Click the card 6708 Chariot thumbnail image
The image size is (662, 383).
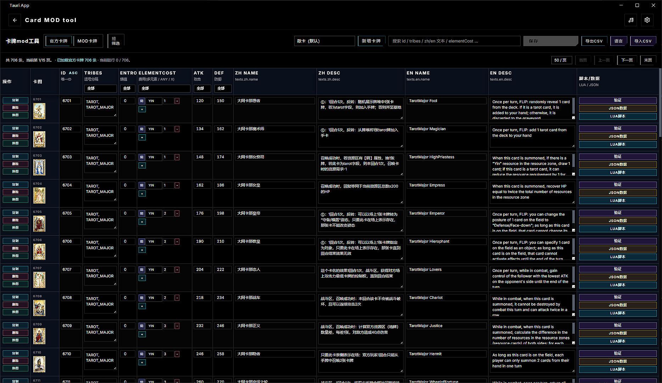point(39,308)
